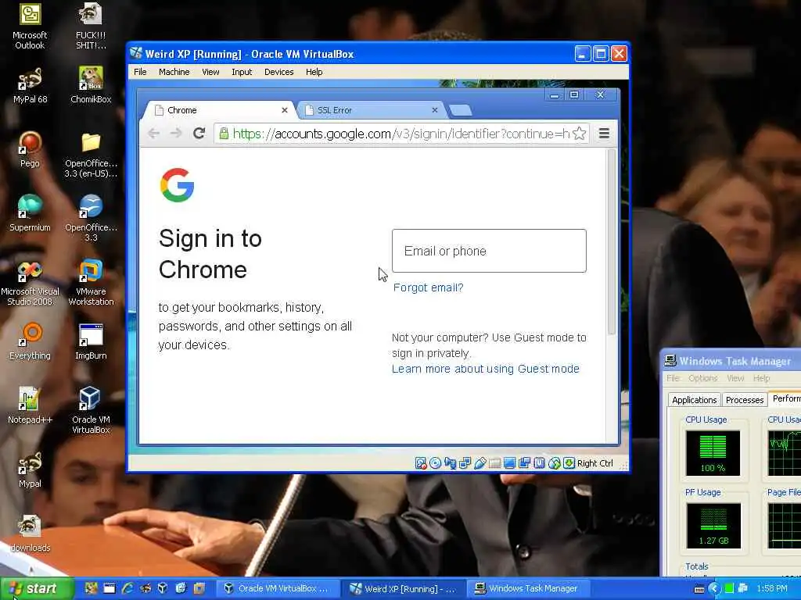Click Windows Task Manager taskbar button
Viewport: 801px width, 600px height.
point(528,589)
